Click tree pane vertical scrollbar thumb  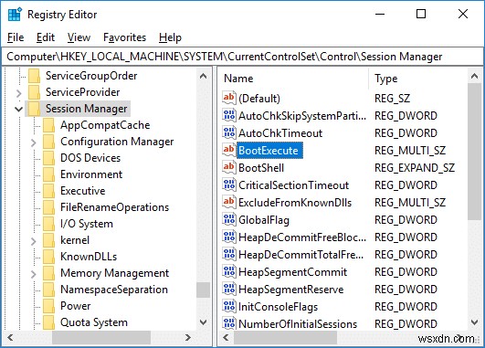point(203,290)
